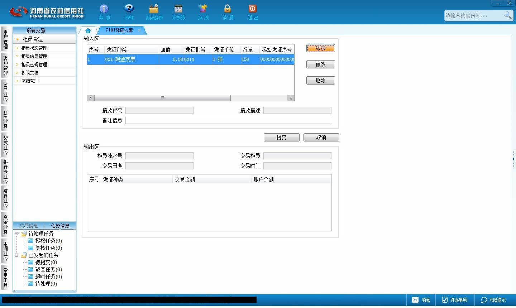Screen dimensions: 516x308
Task: Open 风险提示 risk alerts
Action: pos(493,300)
